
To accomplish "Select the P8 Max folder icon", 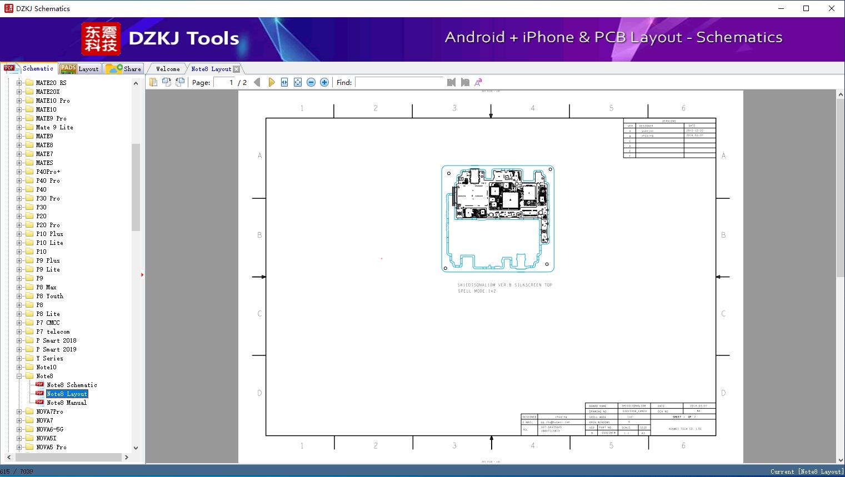I will click(29, 287).
